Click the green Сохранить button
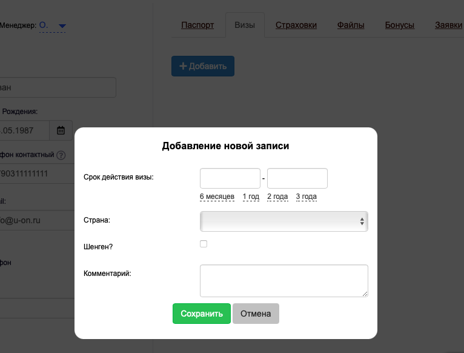 pos(202,314)
